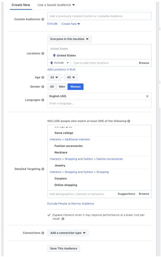Select 'Some college' targeting item
161x257 pixels.
click(64, 133)
